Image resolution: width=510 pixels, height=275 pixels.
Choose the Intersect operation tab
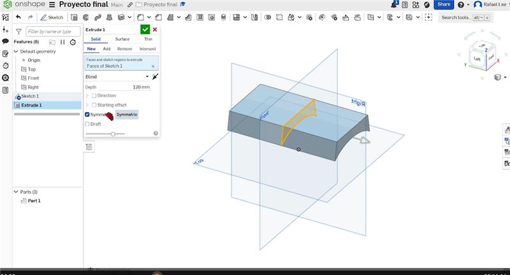tap(148, 49)
